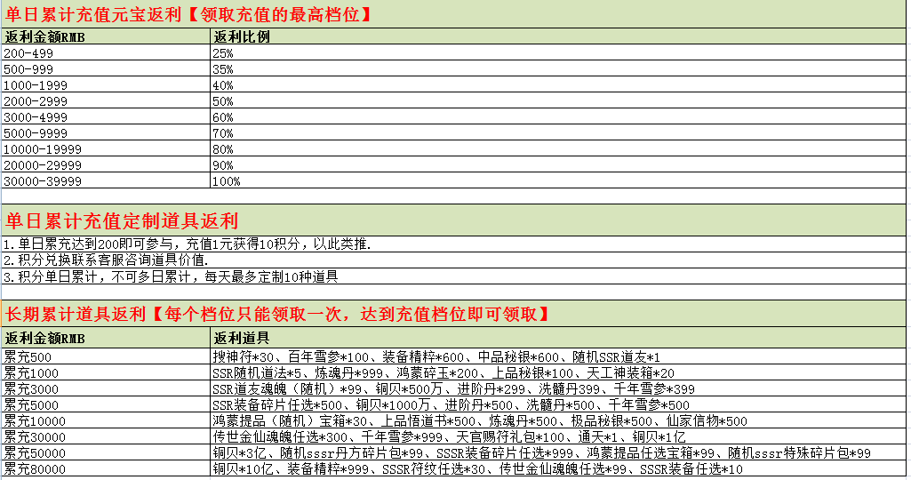
Task: Click the cell "累充10000"
Action: tap(106, 420)
